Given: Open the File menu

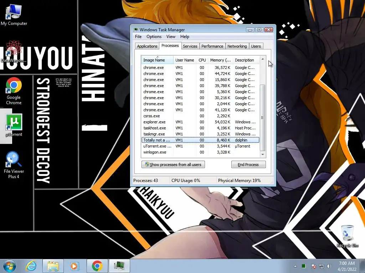Looking at the screenshot, I should 138,37.
